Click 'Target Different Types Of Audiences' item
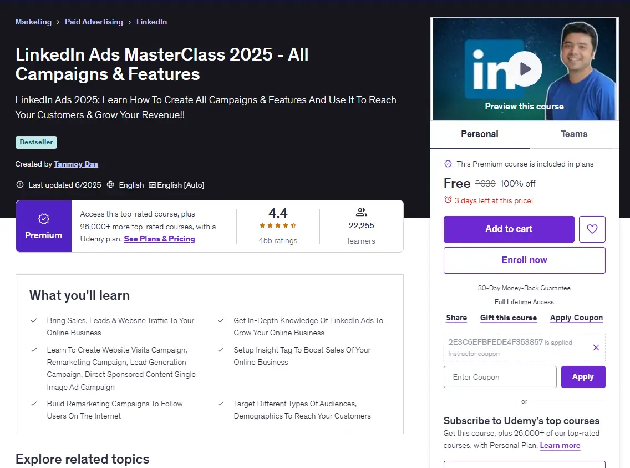 tap(302, 410)
